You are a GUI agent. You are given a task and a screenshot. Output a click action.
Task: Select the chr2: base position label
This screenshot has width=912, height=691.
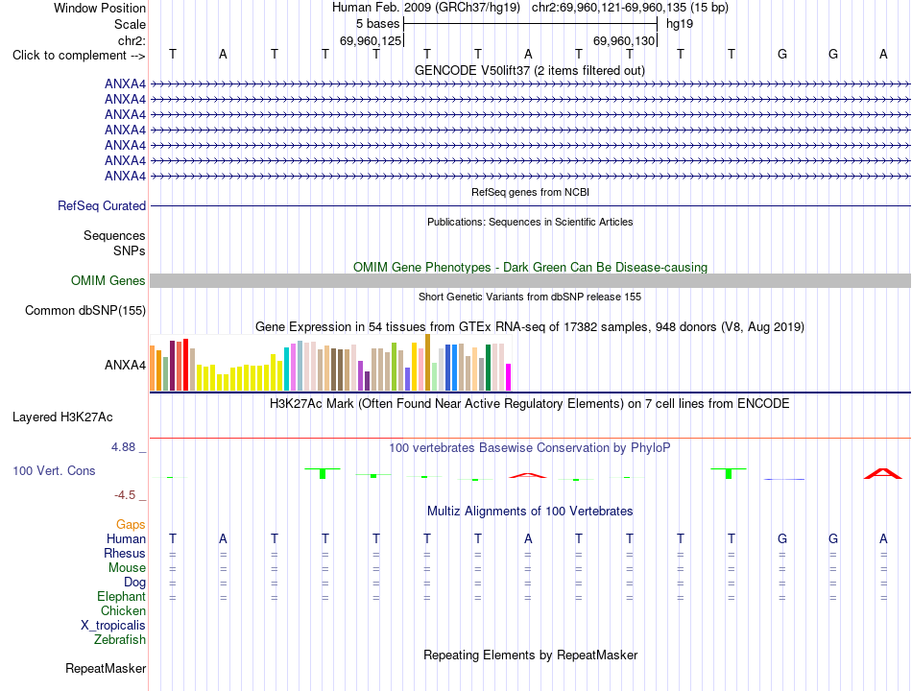pyautogui.click(x=132, y=40)
